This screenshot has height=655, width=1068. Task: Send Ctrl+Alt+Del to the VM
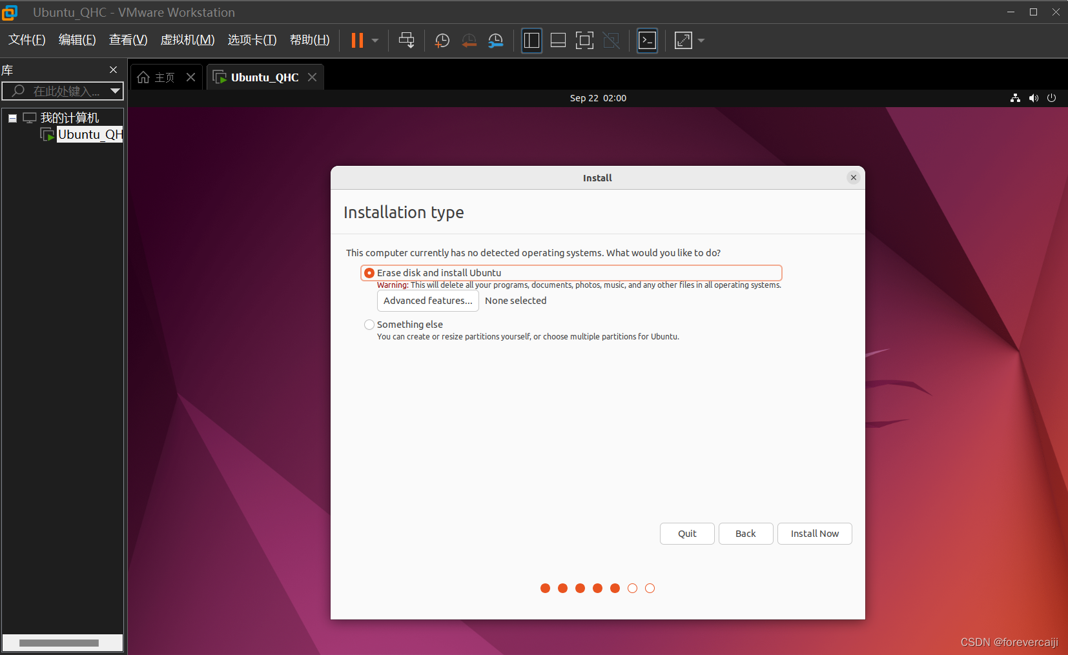[406, 40]
